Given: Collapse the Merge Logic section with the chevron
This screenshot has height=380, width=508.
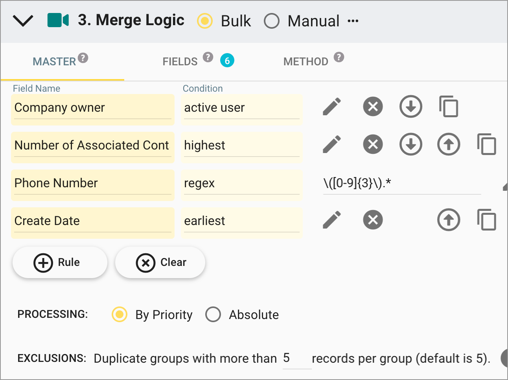Looking at the screenshot, I should coord(23,20).
